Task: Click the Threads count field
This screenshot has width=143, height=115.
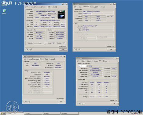Action: tap(64, 43)
